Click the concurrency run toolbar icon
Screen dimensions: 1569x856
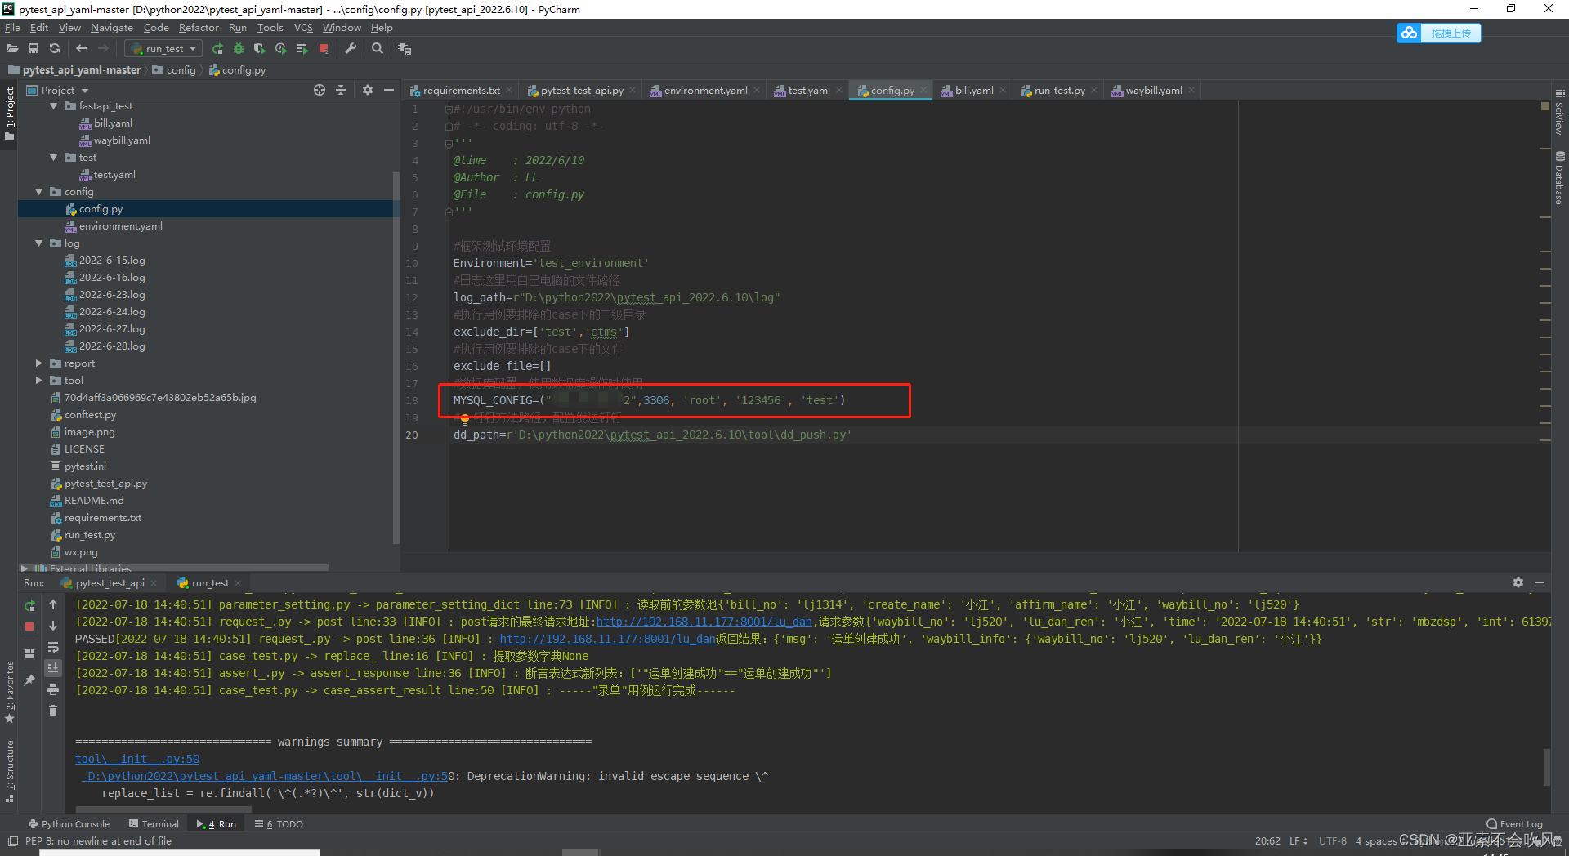click(302, 49)
